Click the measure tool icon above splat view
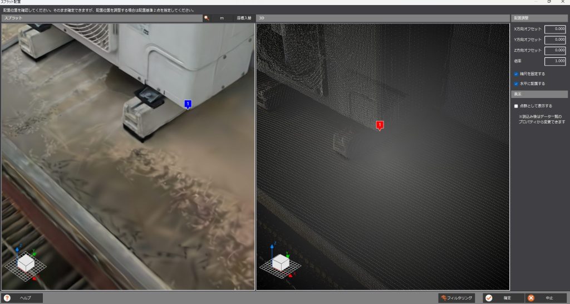The image size is (570, 304). (207, 18)
